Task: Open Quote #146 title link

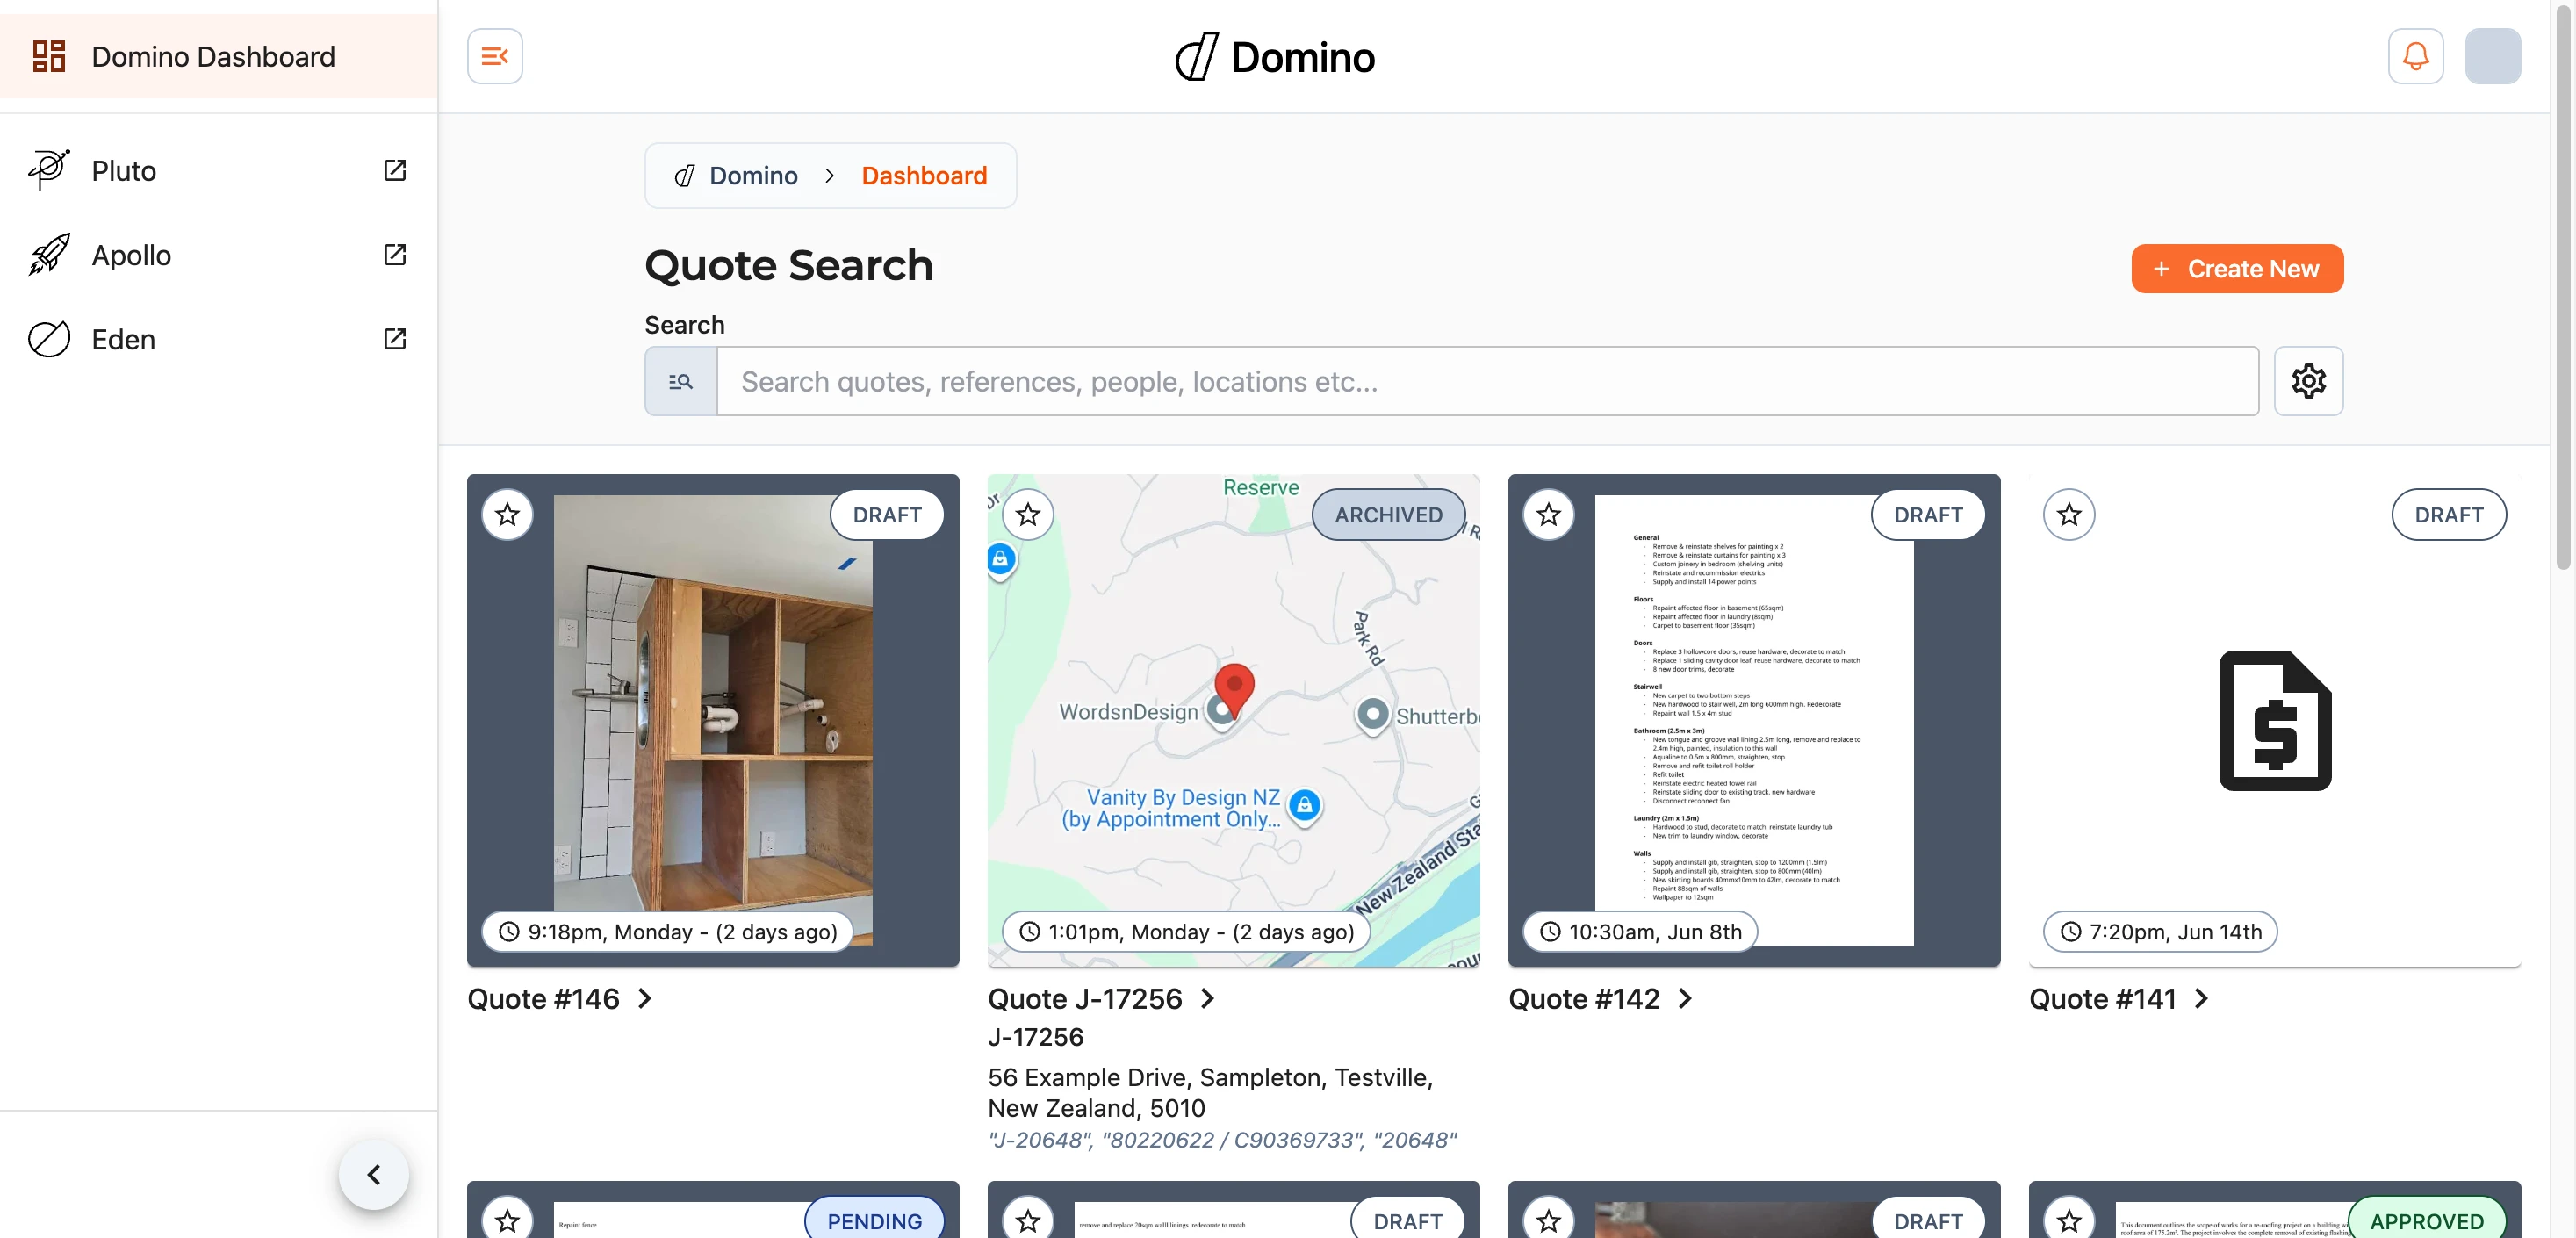Action: point(543,998)
